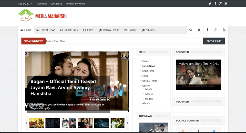Select the fourth Bogan carousel thumbnail

tap(85, 123)
